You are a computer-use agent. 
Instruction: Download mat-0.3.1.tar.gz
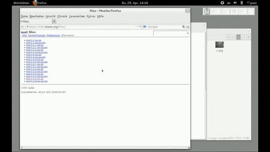click(x=35, y=64)
